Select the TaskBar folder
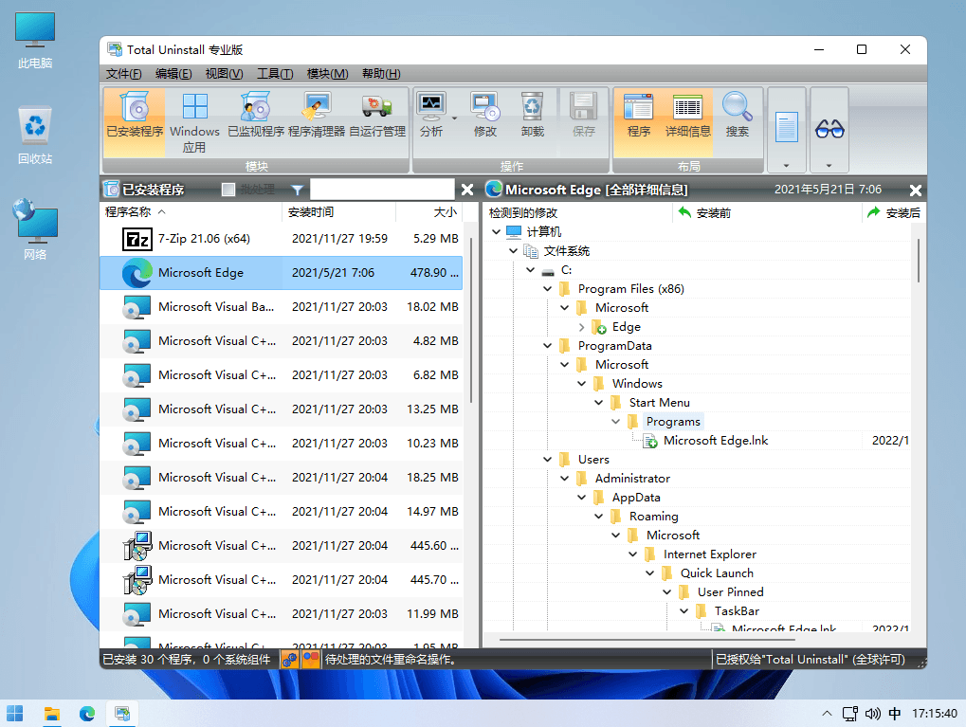966x727 pixels. 737,610
